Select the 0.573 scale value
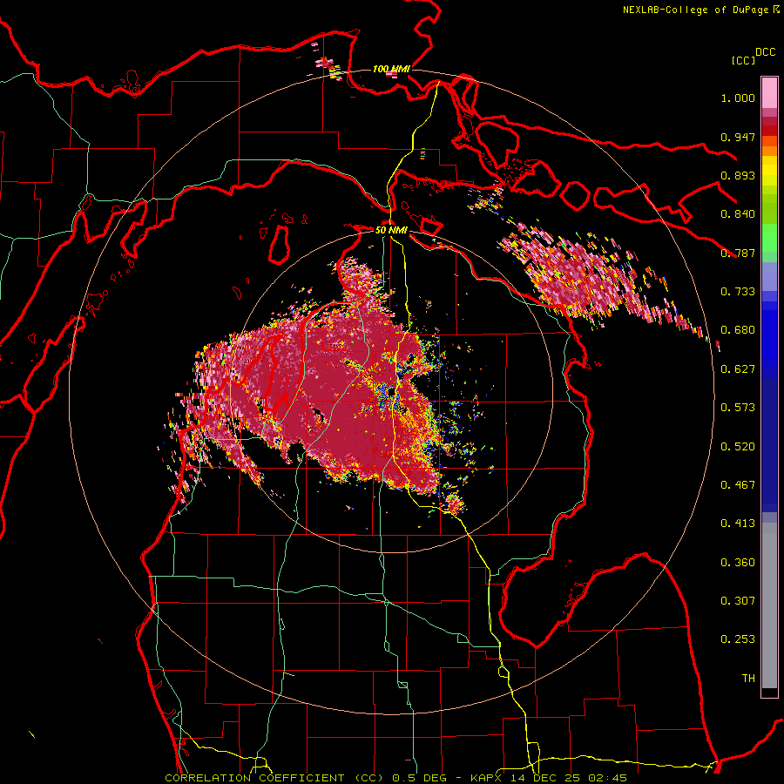This screenshot has height=784, width=784. pos(738,408)
